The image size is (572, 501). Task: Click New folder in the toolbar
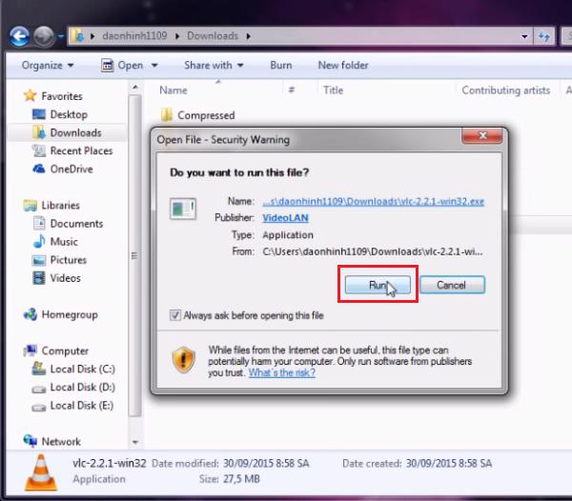point(342,66)
